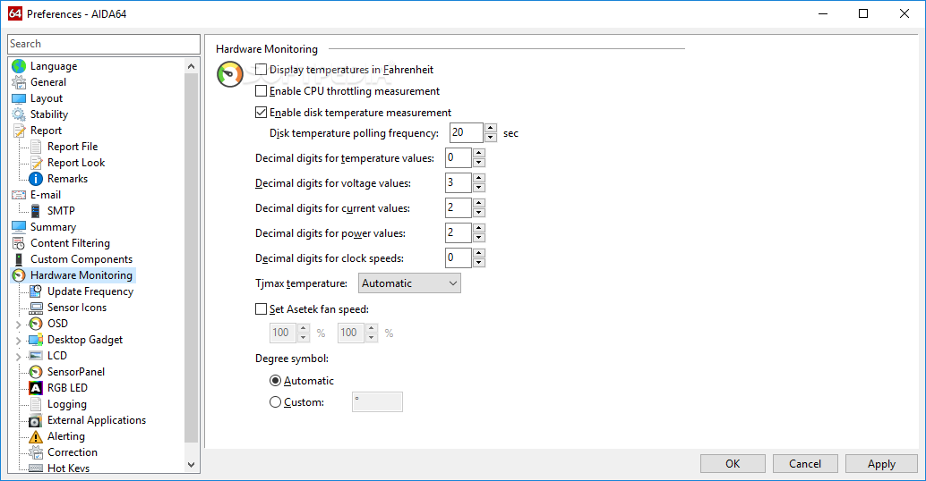Click the OK button
Viewport: 926px width, 481px height.
733,463
